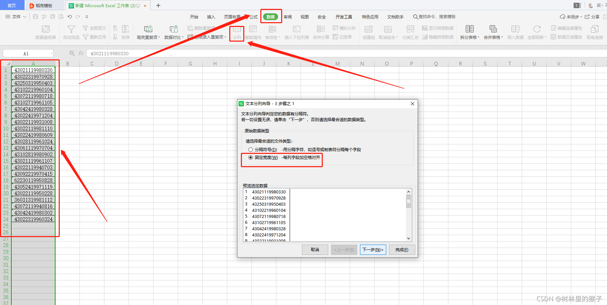
Task: Switch to the 插入 Insert ribbon tab
Action: tap(211, 17)
